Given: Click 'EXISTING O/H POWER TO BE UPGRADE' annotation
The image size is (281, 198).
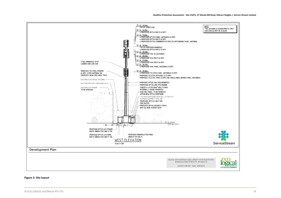Looking at the screenshot, I should (x=89, y=89).
